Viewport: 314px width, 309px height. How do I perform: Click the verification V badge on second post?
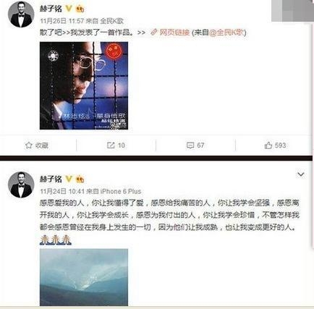coord(69,179)
